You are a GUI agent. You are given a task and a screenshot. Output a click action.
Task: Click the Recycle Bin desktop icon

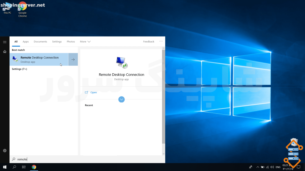pyautogui.click(x=294, y=142)
